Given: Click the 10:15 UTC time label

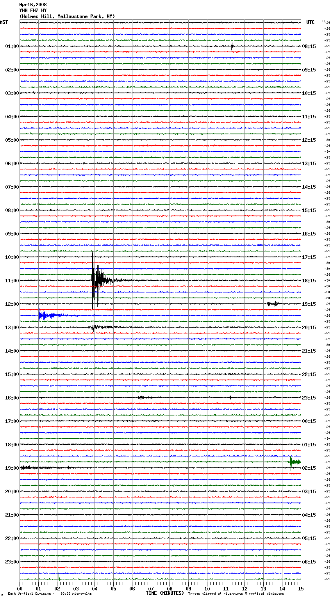Looking at the screenshot, I should pos(309,93).
